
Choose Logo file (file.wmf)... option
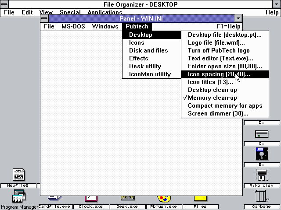pos(225,43)
